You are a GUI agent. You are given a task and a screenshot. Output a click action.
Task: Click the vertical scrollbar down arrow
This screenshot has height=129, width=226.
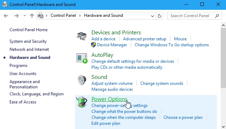[x=223, y=127]
